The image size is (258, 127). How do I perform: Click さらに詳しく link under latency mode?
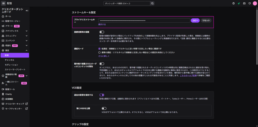coord(104,56)
